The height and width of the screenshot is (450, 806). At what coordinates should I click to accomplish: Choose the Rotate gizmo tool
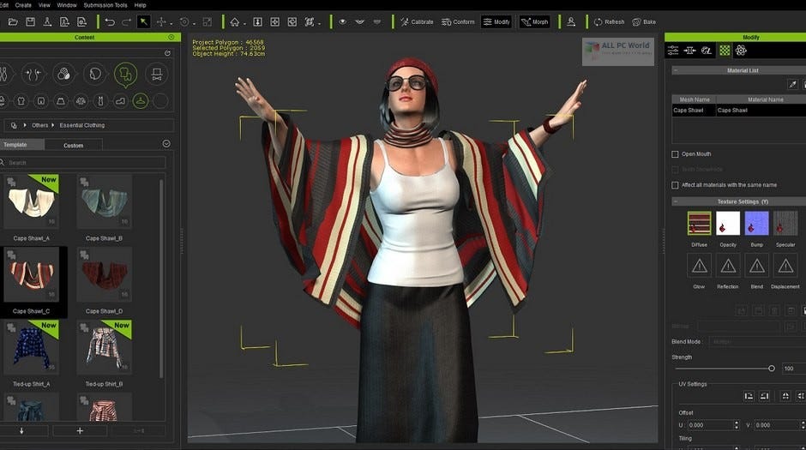pos(184,22)
